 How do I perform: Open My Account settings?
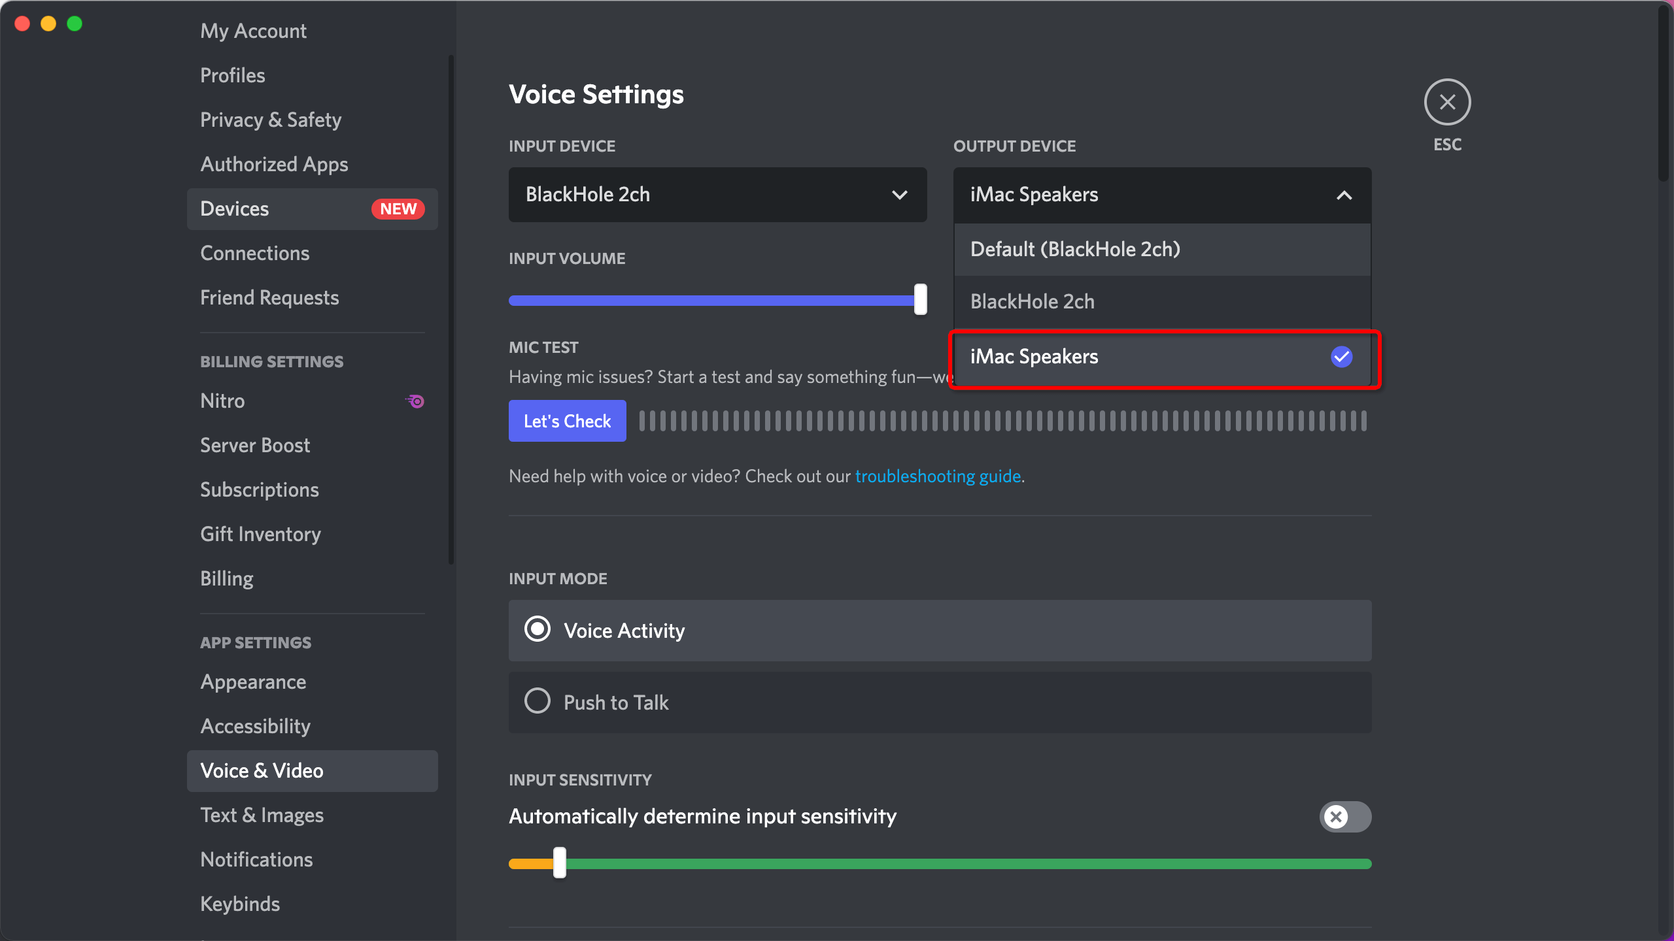[253, 31]
